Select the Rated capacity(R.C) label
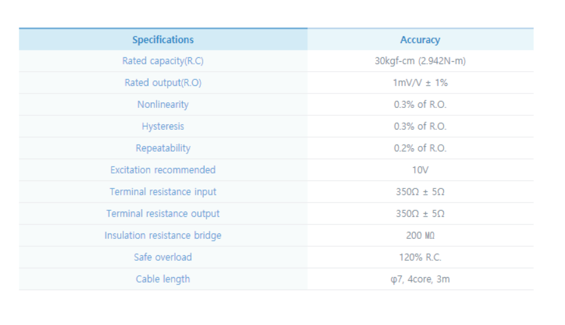 (163, 61)
